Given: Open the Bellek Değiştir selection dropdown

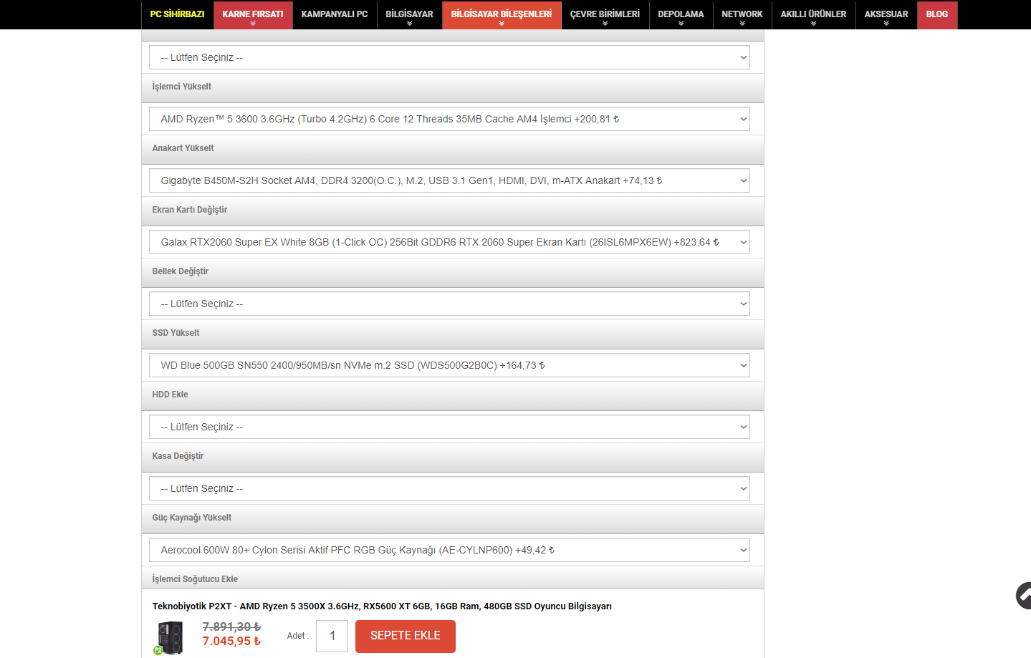Looking at the screenshot, I should (x=449, y=304).
